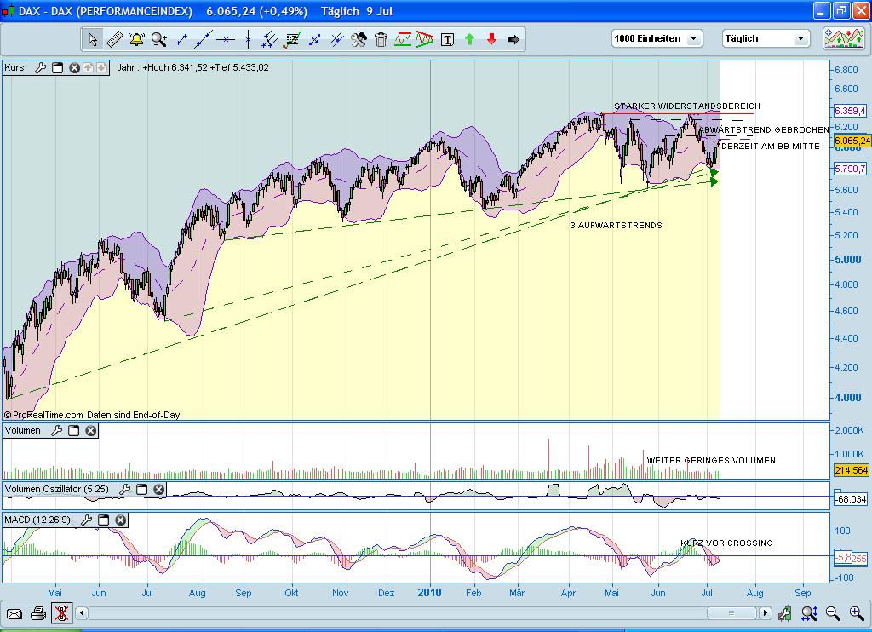Close the Volumen panel
872x632 pixels.
90,431
